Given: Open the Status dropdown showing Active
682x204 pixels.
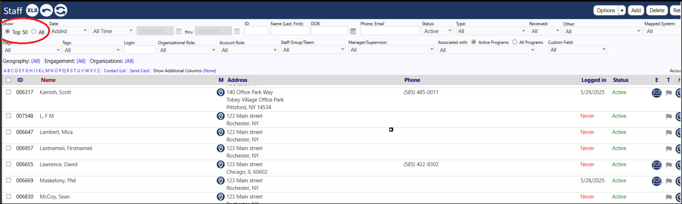Looking at the screenshot, I should pyautogui.click(x=437, y=31).
